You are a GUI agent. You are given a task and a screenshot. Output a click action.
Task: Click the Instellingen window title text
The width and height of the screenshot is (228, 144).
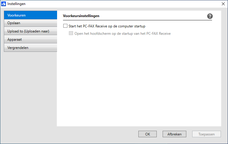pyautogui.click(x=17, y=4)
